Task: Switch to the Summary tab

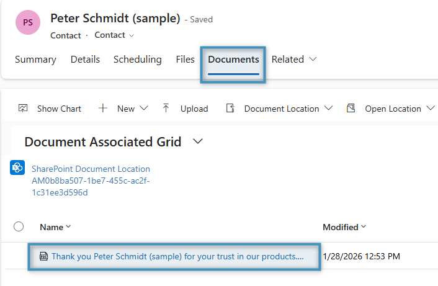Action: click(x=35, y=60)
